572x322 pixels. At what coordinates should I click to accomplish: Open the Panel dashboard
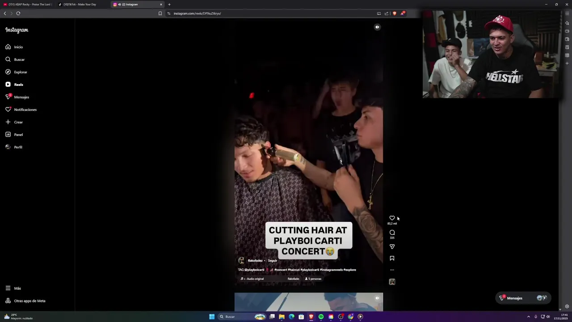point(14,135)
